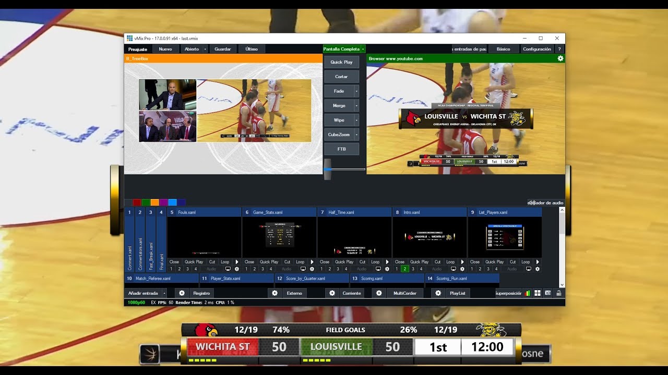This screenshot has width=668, height=375.
Task: Toggle overlay 3 on the Game_Stats.xaml input
Action: pyautogui.click(x=263, y=269)
